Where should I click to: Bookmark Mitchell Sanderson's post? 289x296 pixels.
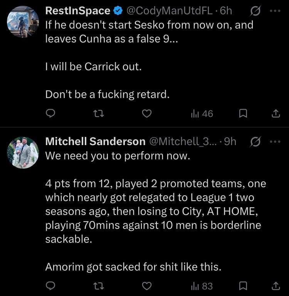tap(243, 286)
